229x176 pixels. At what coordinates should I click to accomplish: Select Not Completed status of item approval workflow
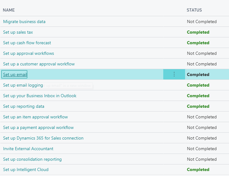(x=202, y=117)
